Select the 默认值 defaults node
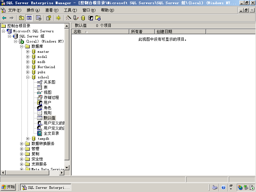 click(49, 118)
